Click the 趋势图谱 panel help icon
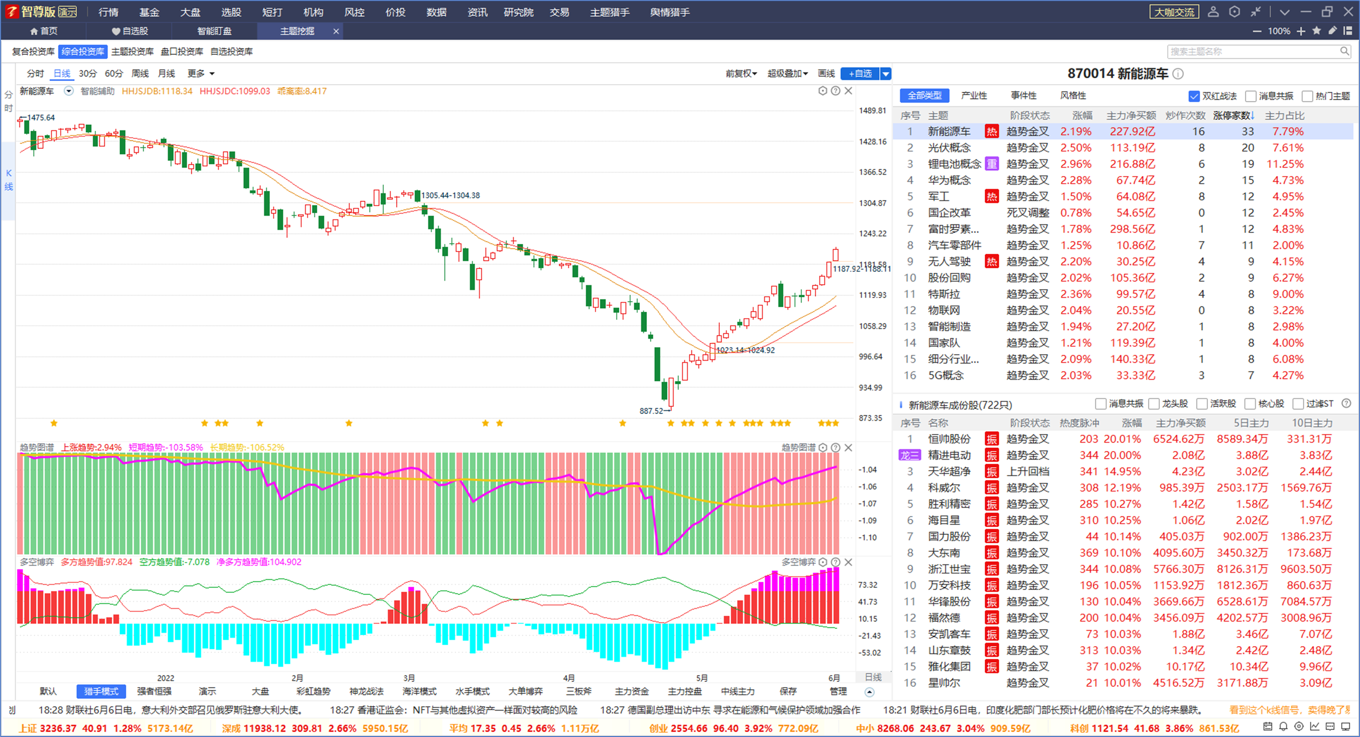 pos(835,447)
